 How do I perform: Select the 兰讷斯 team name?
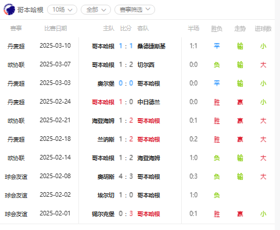[106, 139]
